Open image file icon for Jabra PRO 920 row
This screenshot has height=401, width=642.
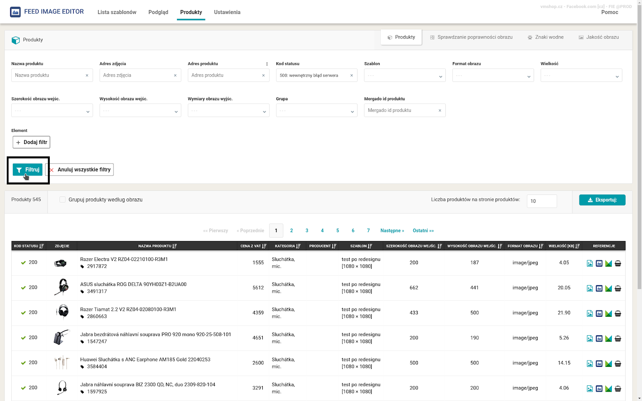[x=590, y=338]
